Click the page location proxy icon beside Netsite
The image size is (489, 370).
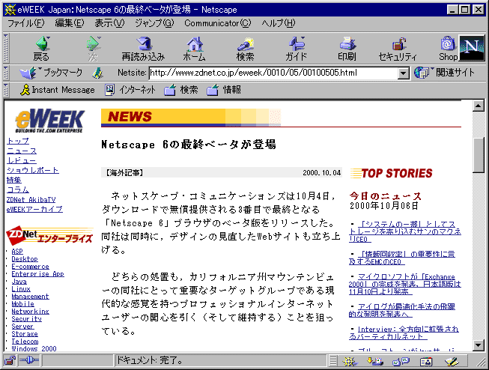(x=97, y=73)
